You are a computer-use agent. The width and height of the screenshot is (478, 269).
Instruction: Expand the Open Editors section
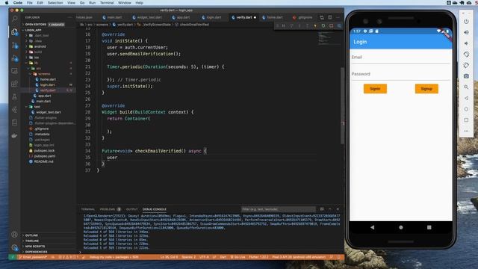click(x=36, y=25)
